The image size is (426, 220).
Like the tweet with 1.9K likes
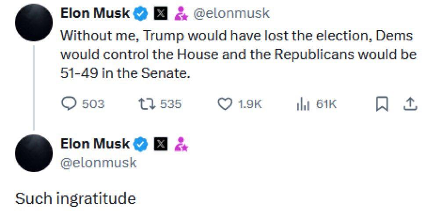(225, 104)
